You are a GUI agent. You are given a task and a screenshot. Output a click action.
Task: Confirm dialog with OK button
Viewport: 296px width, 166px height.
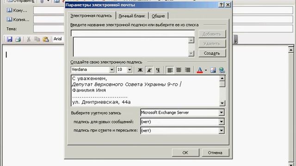pyautogui.click(x=185, y=153)
